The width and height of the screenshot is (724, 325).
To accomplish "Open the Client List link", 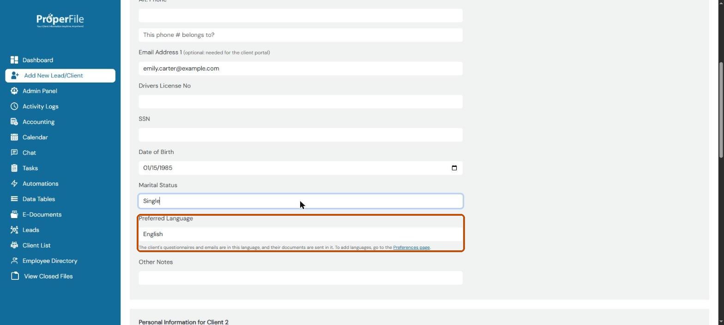I will pyautogui.click(x=36, y=245).
